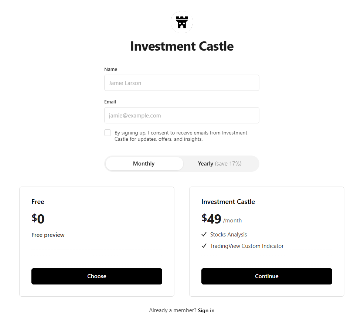Click the $49 /month price label
This screenshot has height=317, width=361.
pyautogui.click(x=221, y=218)
